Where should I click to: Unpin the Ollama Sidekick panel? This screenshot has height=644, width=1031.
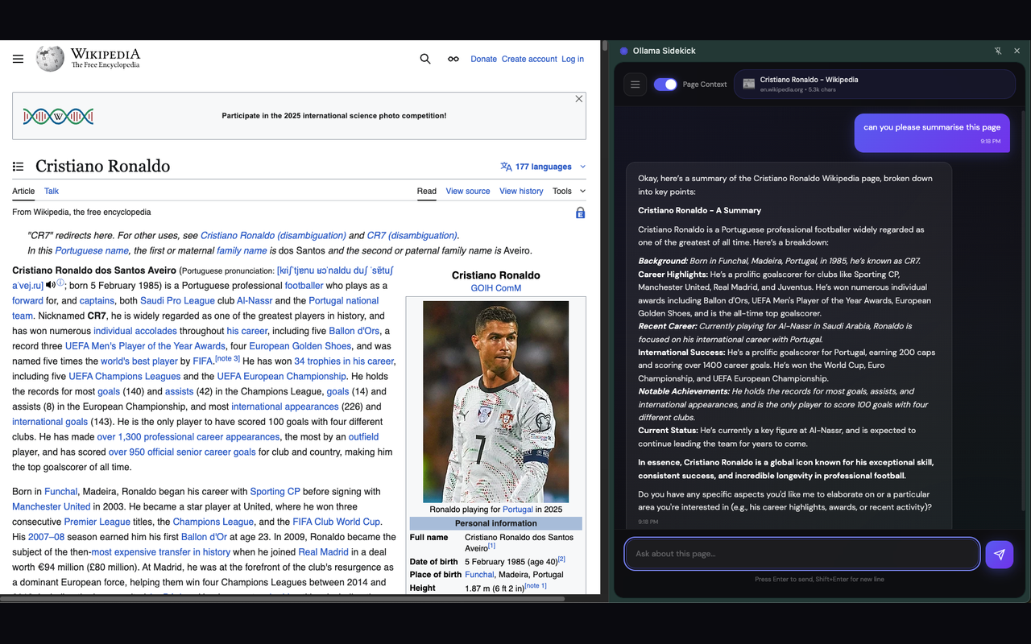[998, 51]
